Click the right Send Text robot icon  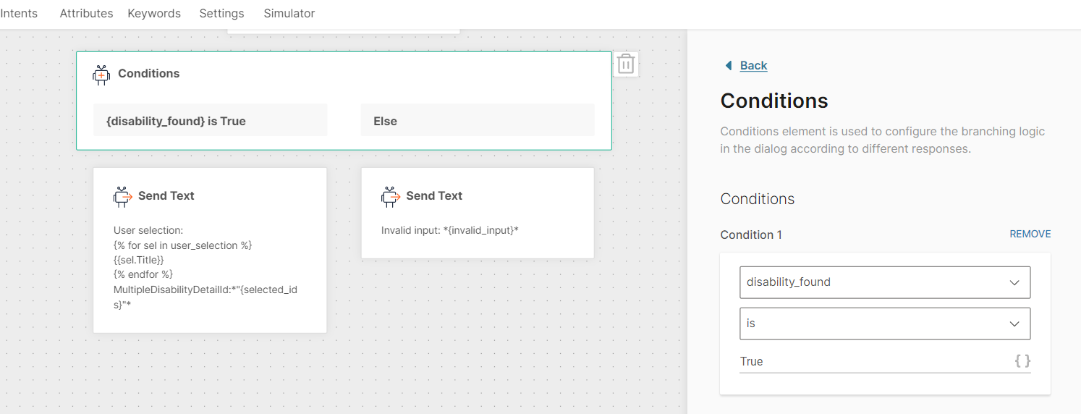(391, 196)
